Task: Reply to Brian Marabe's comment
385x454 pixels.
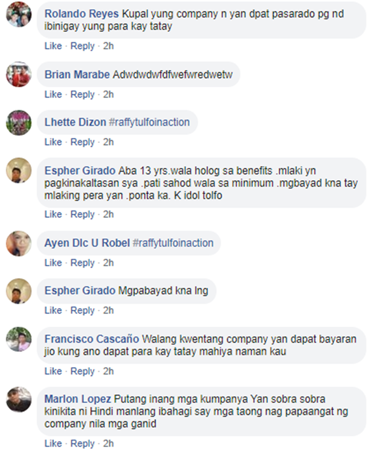Action: [83, 94]
